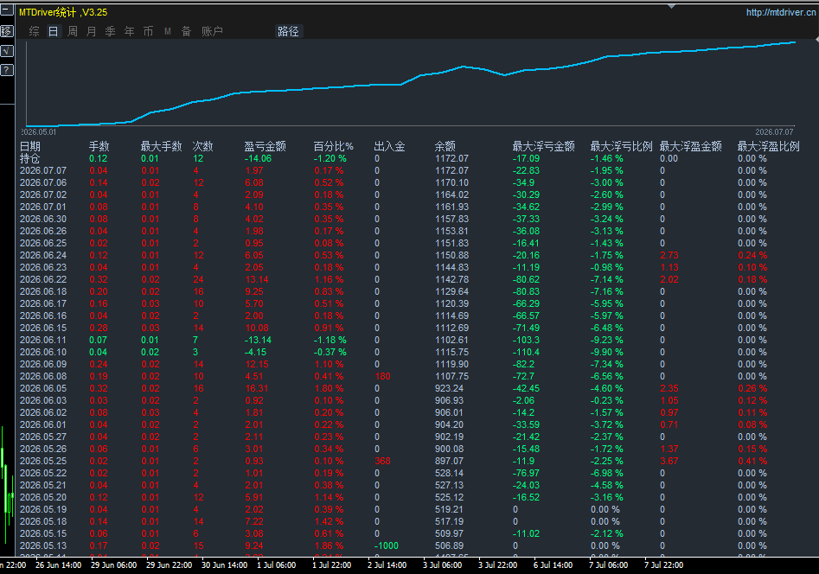The image size is (819, 574).
Task: Select the M tab
Action: (x=168, y=31)
